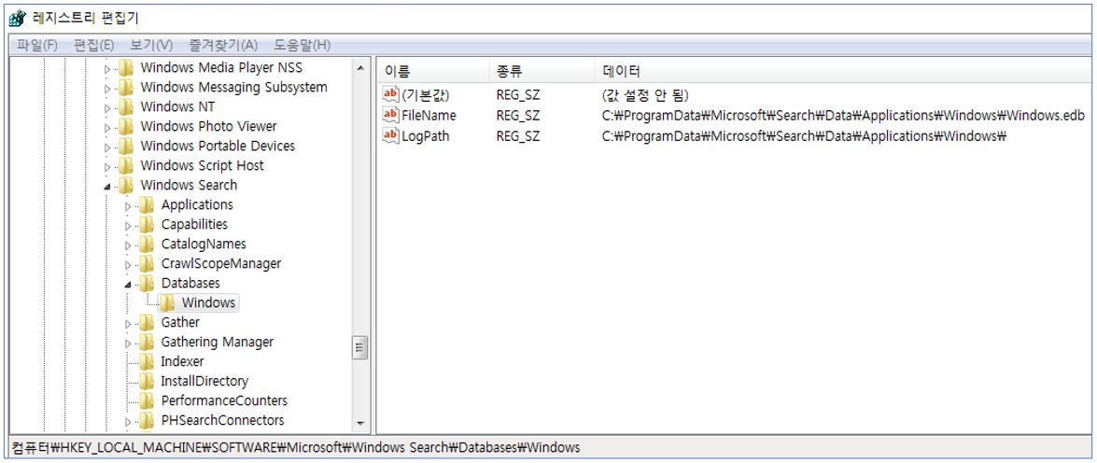The width and height of the screenshot is (1097, 463).
Task: Open the 파일(F) menu
Action: pyautogui.click(x=37, y=45)
